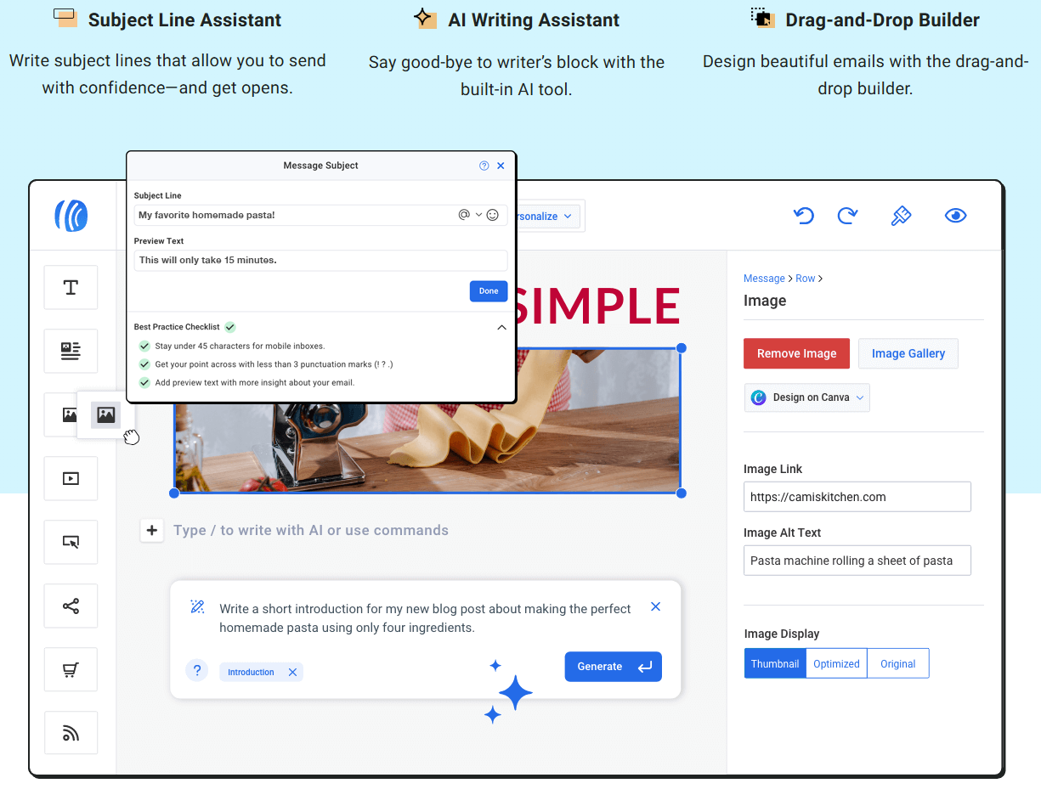Screen dimensions: 1041x789
Task: Open the Design on Canva dropdown
Action: point(806,397)
